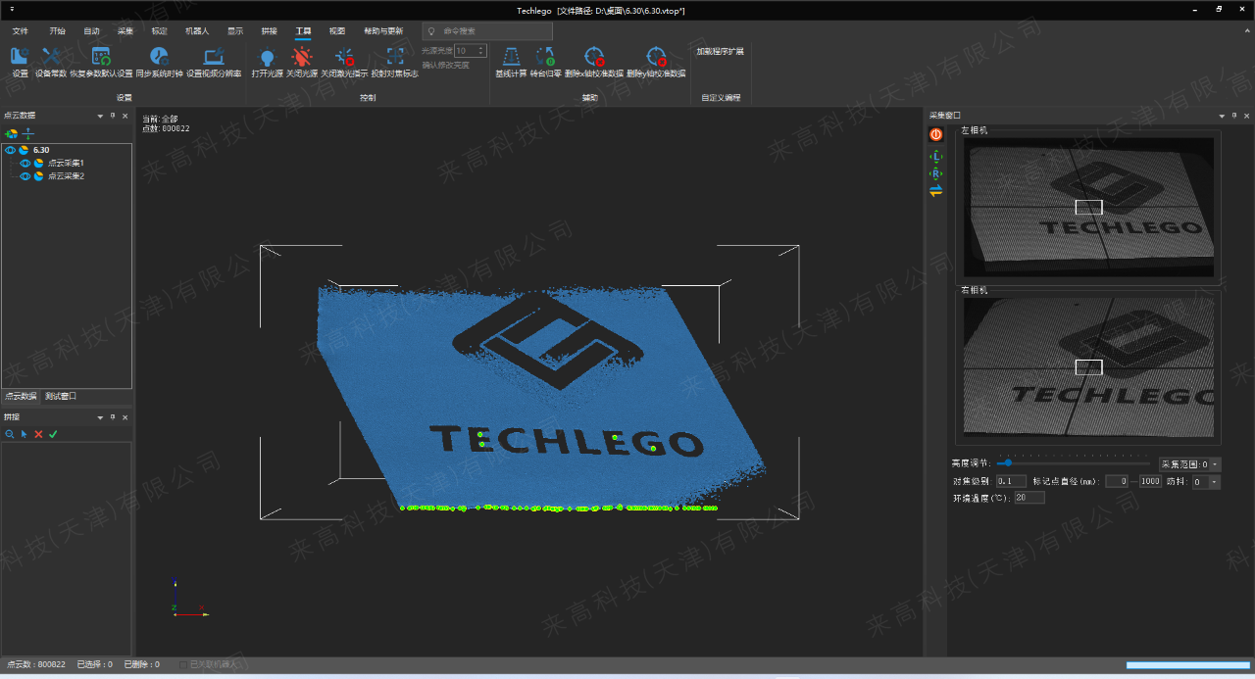Click 加载程序扩展 button

tap(720, 51)
